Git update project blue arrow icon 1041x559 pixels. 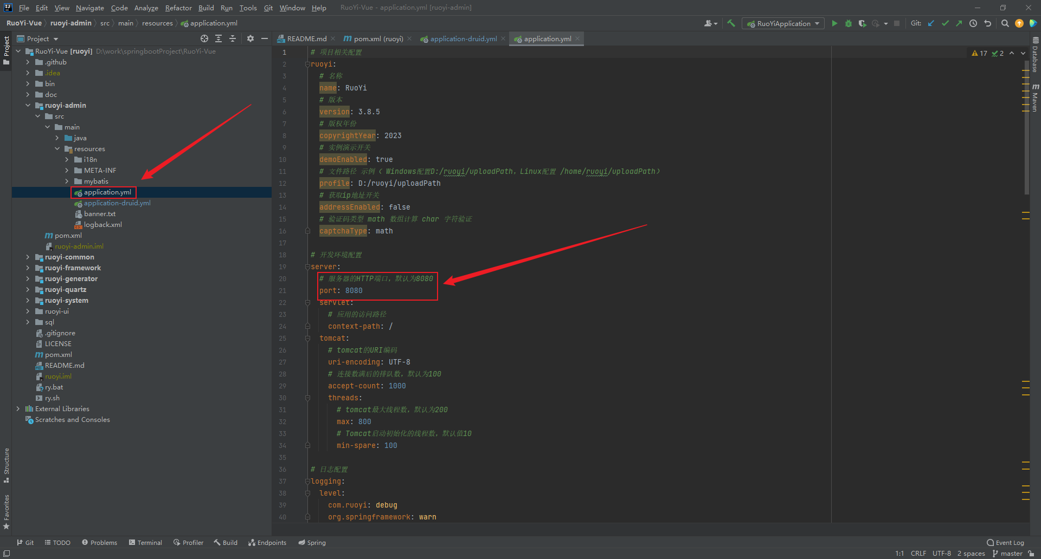(x=931, y=23)
